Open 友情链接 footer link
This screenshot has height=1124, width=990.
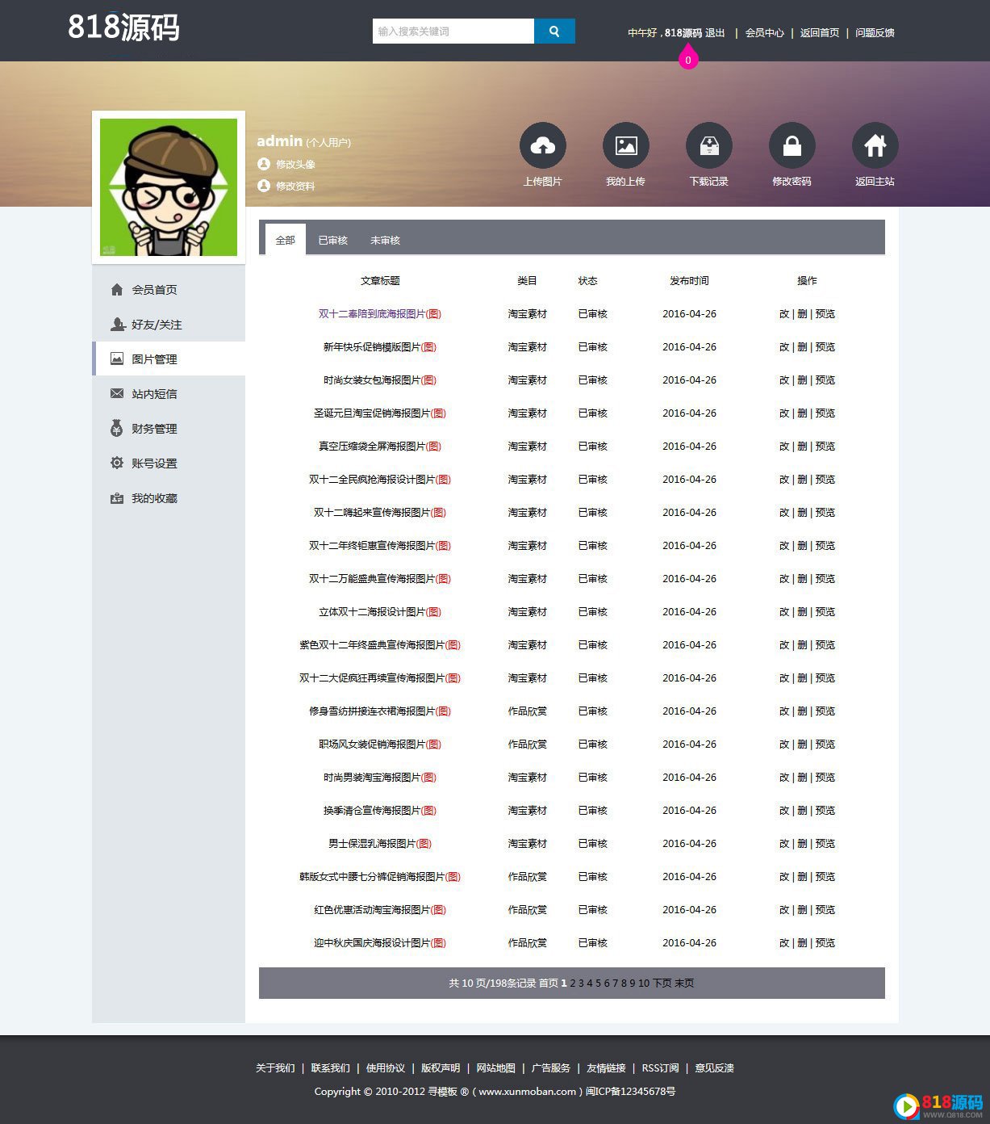[606, 1067]
